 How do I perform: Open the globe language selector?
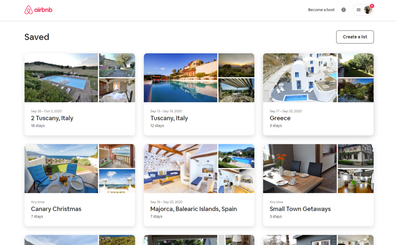coord(344,10)
